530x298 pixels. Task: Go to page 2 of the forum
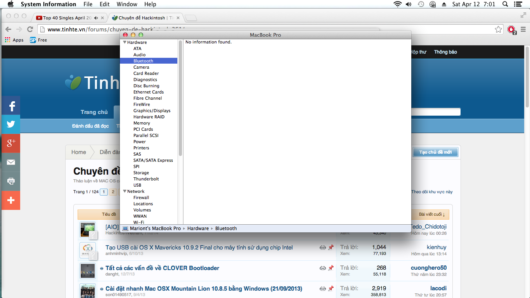pos(113,192)
